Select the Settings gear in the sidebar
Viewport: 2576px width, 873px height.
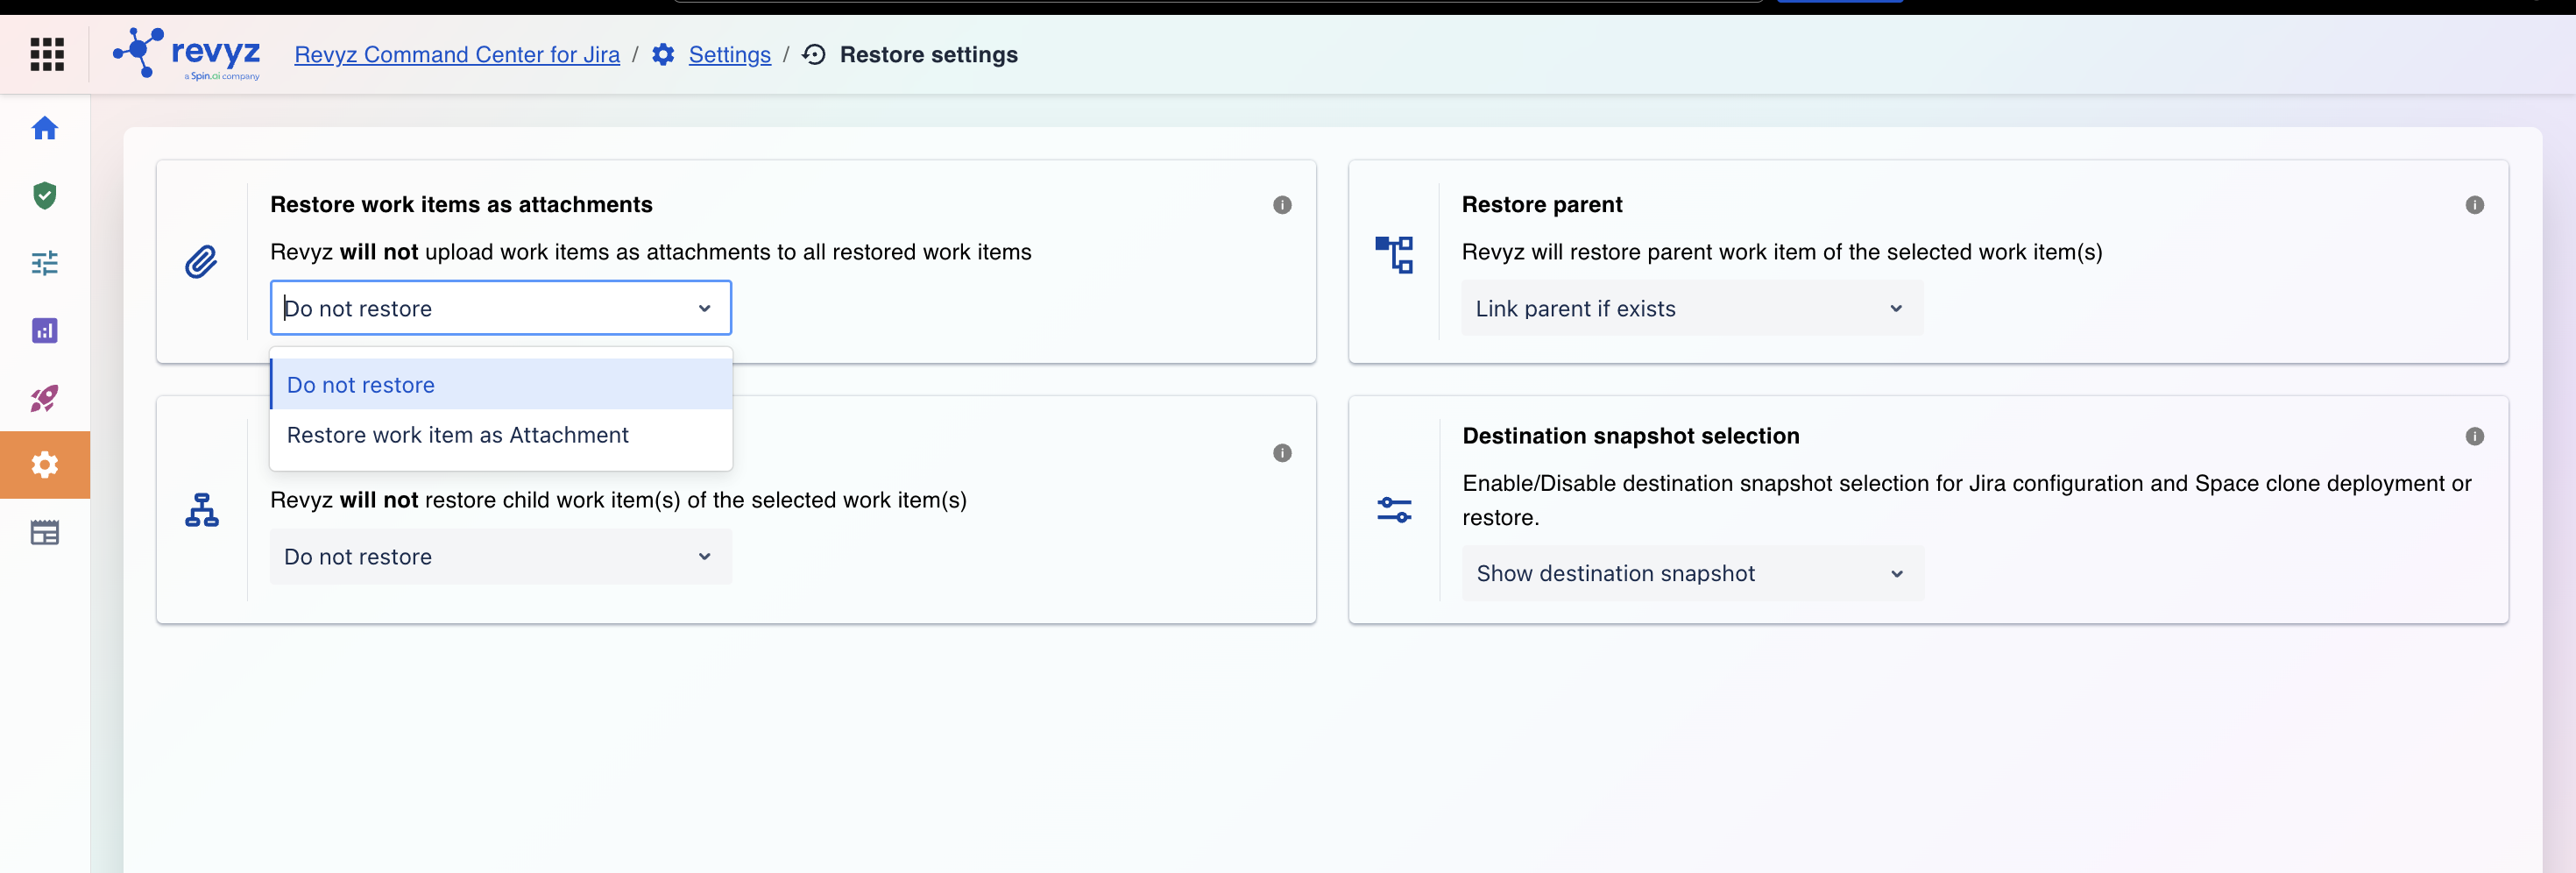coord(45,465)
